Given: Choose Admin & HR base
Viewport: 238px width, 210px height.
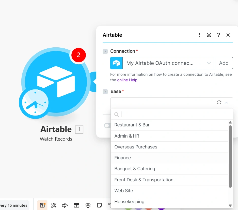Looking at the screenshot, I should pos(169,136).
